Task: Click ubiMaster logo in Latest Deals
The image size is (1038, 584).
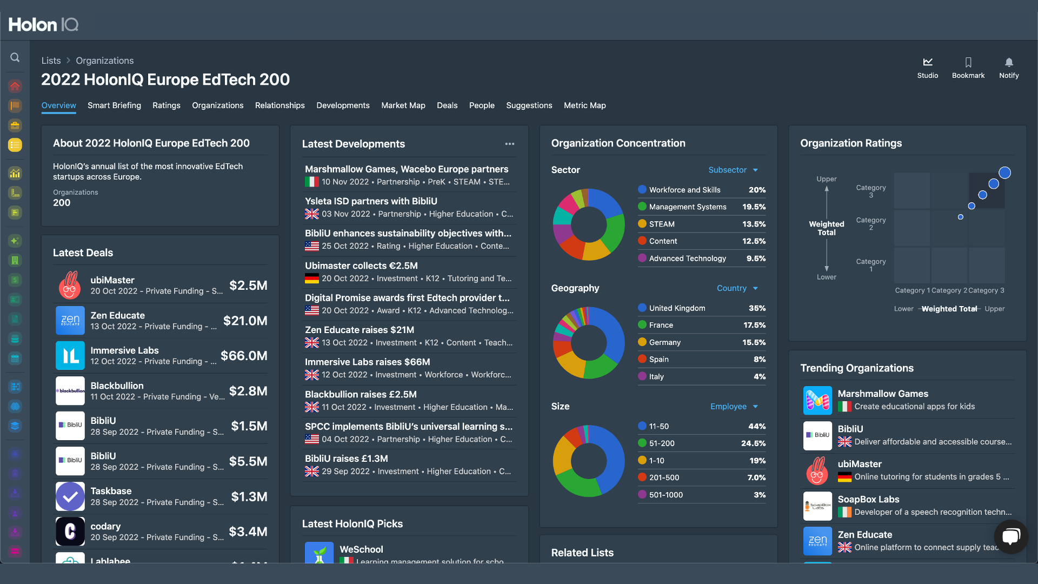Action: [70, 285]
